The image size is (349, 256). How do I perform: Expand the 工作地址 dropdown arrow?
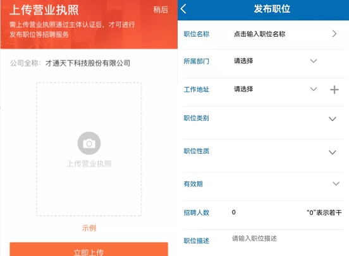pyautogui.click(x=314, y=90)
